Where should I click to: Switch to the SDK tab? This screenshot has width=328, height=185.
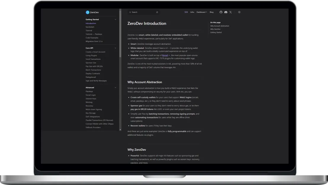click(x=186, y=12)
